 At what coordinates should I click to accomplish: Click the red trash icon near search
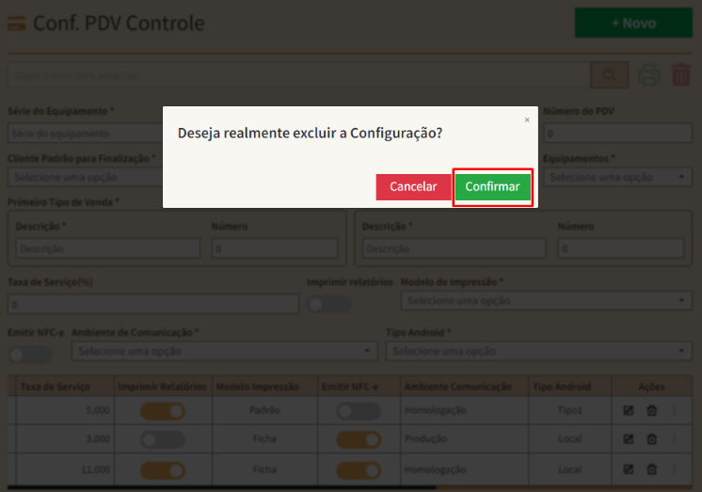[x=681, y=74]
